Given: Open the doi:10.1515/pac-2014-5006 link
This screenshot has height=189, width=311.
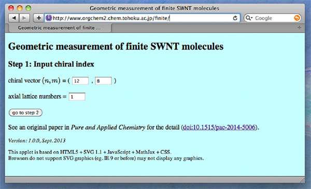Looking at the screenshot, I should coord(219,128).
